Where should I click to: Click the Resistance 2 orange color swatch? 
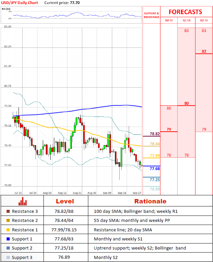(x=8, y=220)
